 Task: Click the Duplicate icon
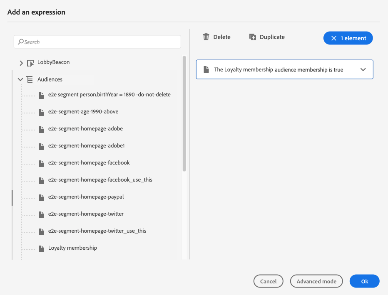point(253,37)
